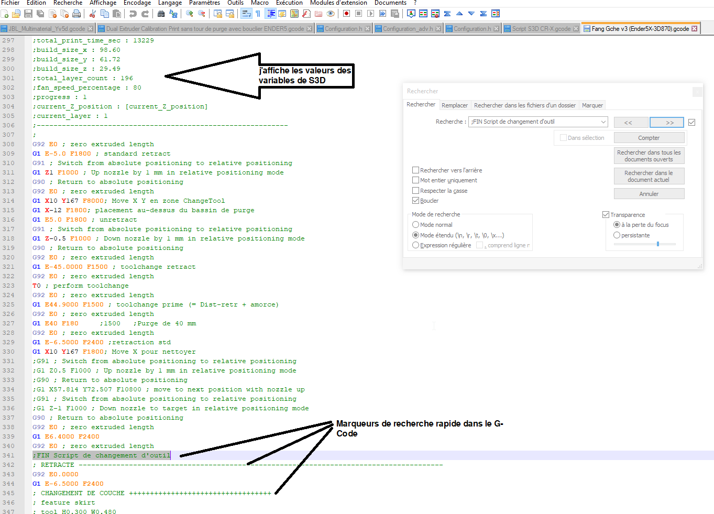Open the Macro menu
This screenshot has height=514, width=714.
tap(260, 3)
